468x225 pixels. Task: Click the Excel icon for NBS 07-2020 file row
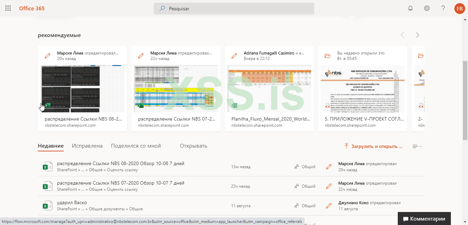pyautogui.click(x=47, y=186)
